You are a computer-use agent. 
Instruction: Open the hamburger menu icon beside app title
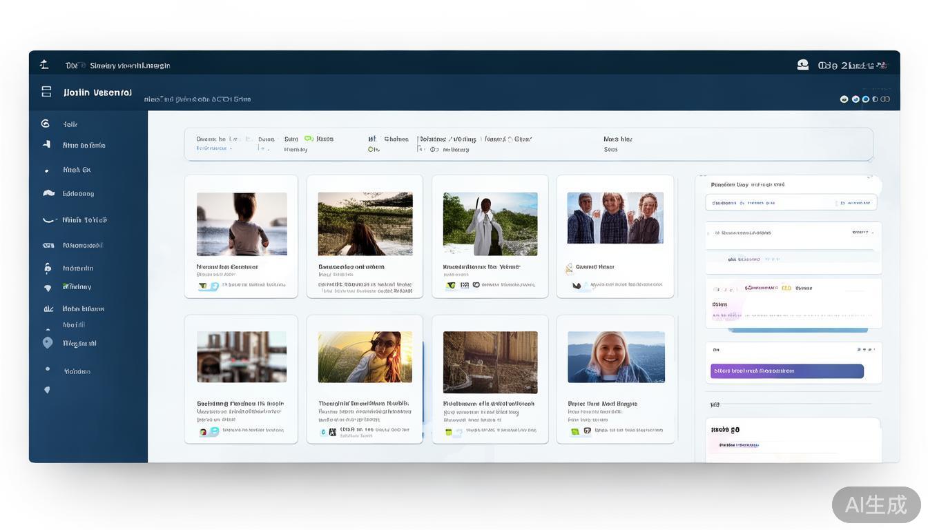click(x=46, y=92)
